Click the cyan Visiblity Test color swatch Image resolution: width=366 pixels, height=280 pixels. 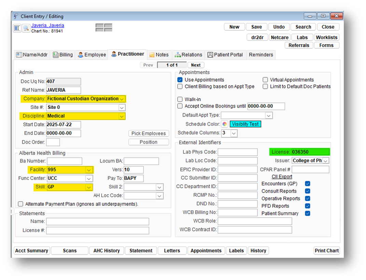pos(245,124)
